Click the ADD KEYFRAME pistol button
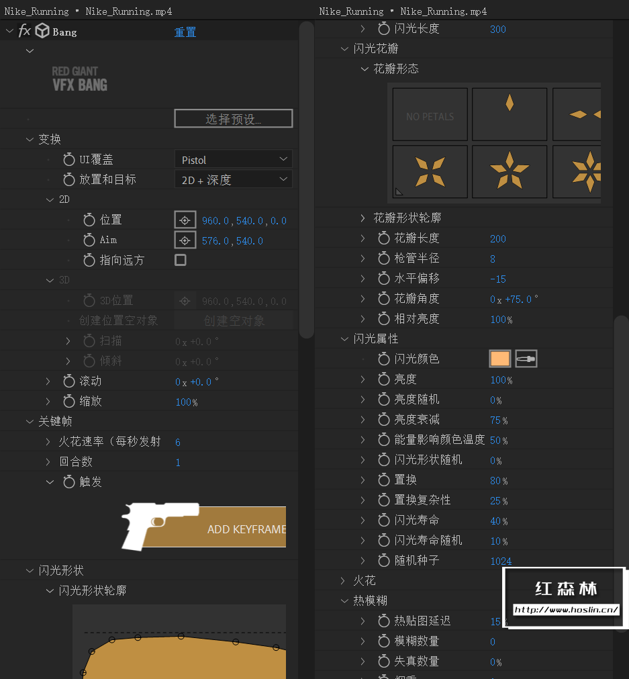629x679 pixels. pyautogui.click(x=204, y=527)
